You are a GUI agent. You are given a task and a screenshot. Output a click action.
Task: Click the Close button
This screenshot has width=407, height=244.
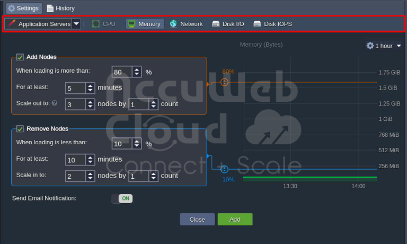coord(197,219)
